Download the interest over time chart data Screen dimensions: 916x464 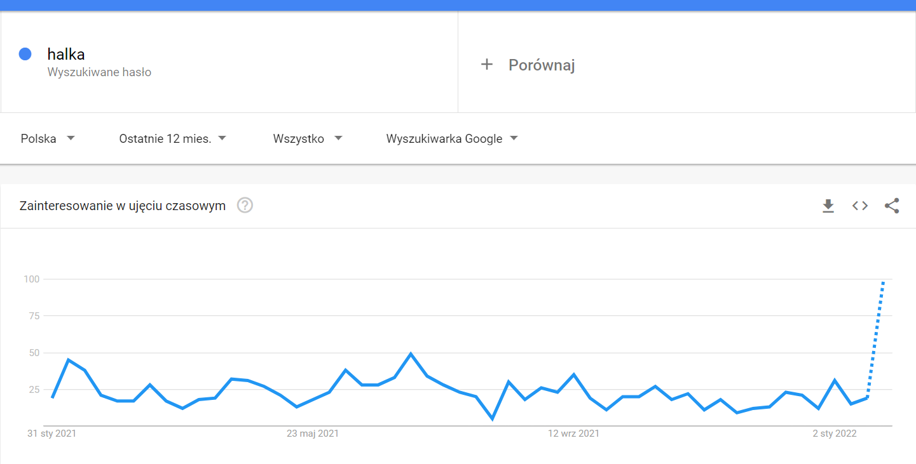[828, 206]
